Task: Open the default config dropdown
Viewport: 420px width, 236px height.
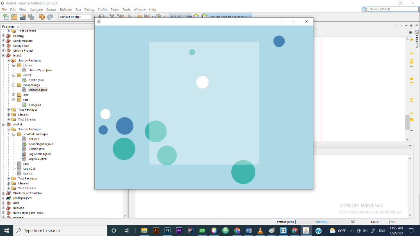Action: point(94,17)
